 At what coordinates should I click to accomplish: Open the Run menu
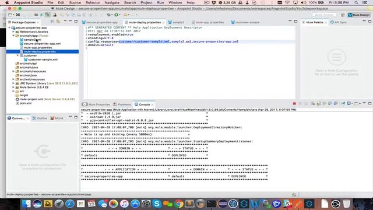click(161, 2)
